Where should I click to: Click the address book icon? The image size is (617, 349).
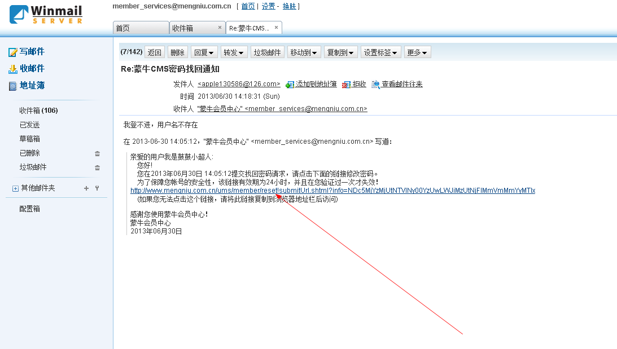(x=13, y=86)
